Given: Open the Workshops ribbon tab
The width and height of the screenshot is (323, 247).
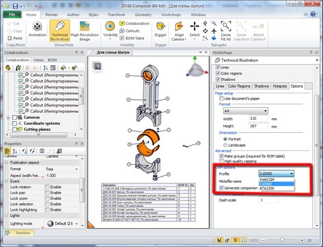Looking at the screenshot, I should [171, 15].
